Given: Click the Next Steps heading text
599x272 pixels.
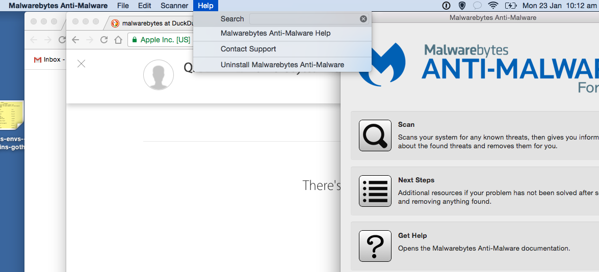Looking at the screenshot, I should click(416, 180).
